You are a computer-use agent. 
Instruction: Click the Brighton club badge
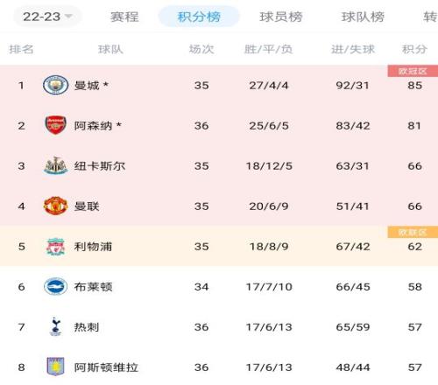55,286
